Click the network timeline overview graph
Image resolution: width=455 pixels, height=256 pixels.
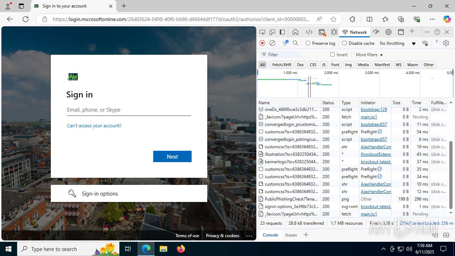(355, 83)
